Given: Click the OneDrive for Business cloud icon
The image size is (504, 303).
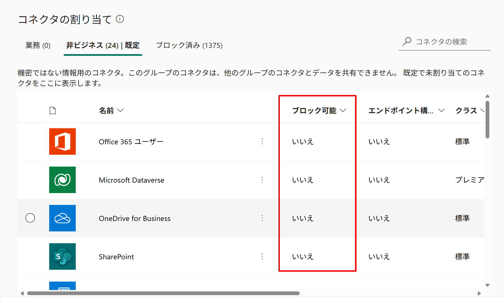Looking at the screenshot, I should (62, 218).
